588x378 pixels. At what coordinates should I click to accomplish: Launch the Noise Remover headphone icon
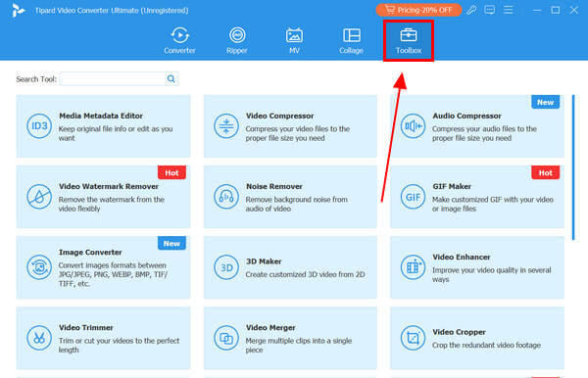click(x=226, y=197)
